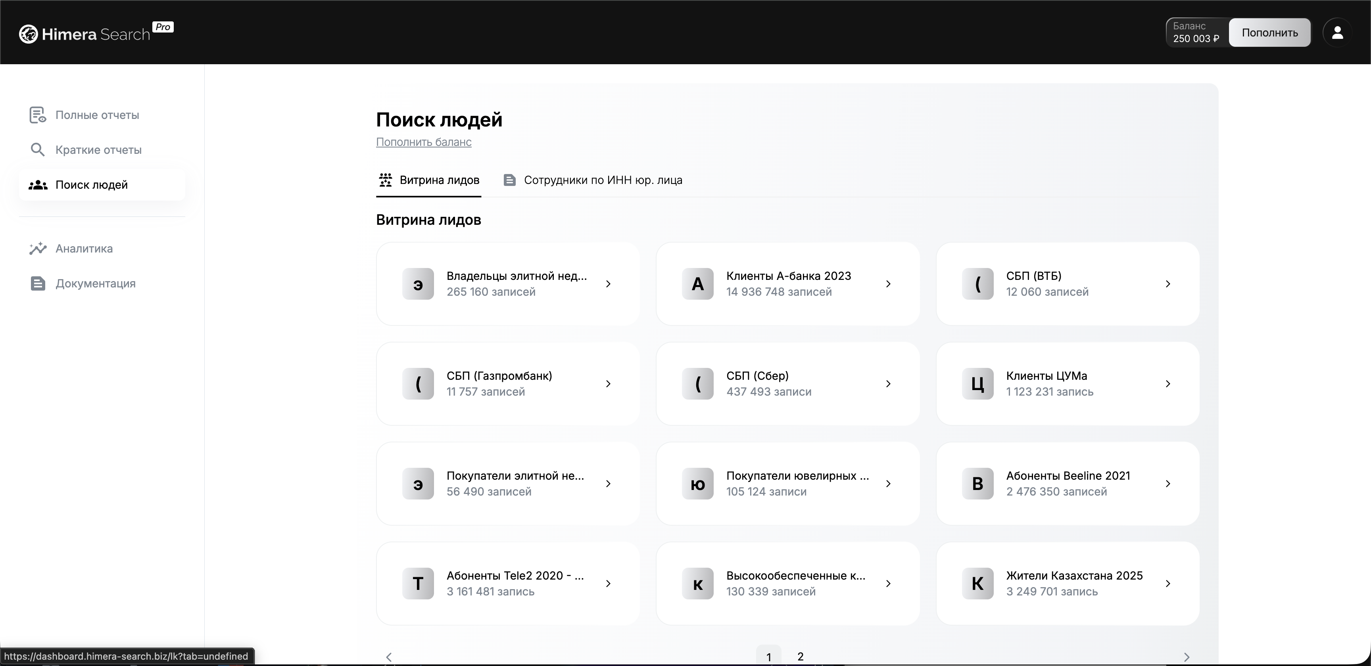Click the Документация document icon
This screenshot has height=666, width=1371.
point(38,283)
